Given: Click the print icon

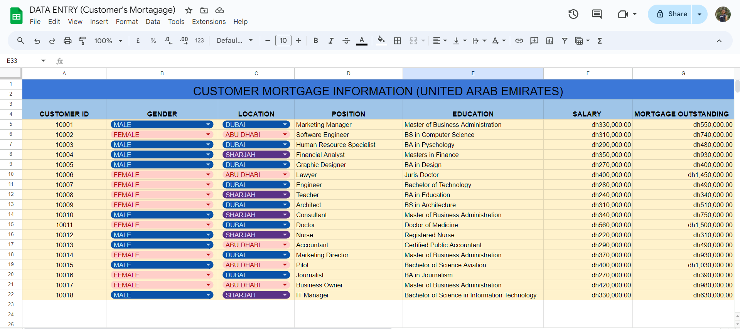Looking at the screenshot, I should tap(67, 40).
